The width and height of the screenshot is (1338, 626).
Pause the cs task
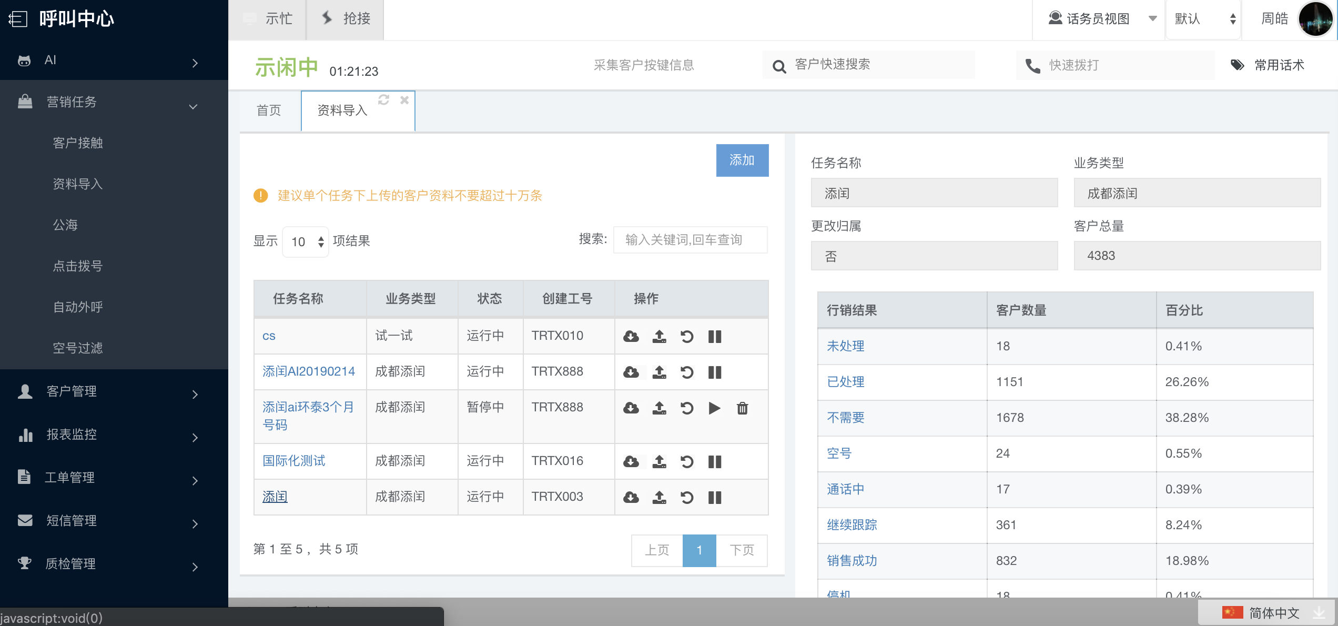click(715, 336)
